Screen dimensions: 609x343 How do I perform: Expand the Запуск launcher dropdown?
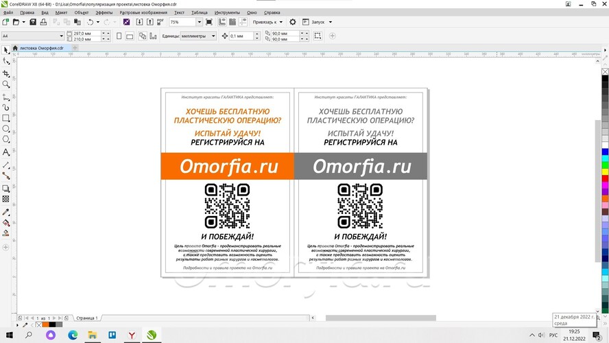(x=331, y=22)
